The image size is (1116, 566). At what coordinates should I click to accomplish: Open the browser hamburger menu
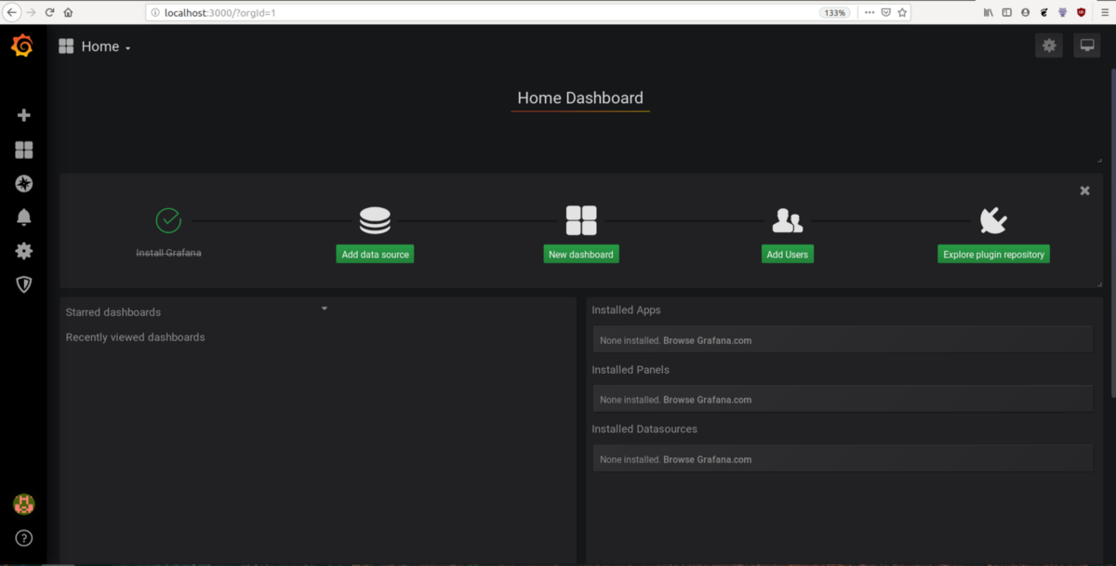pos(1104,12)
